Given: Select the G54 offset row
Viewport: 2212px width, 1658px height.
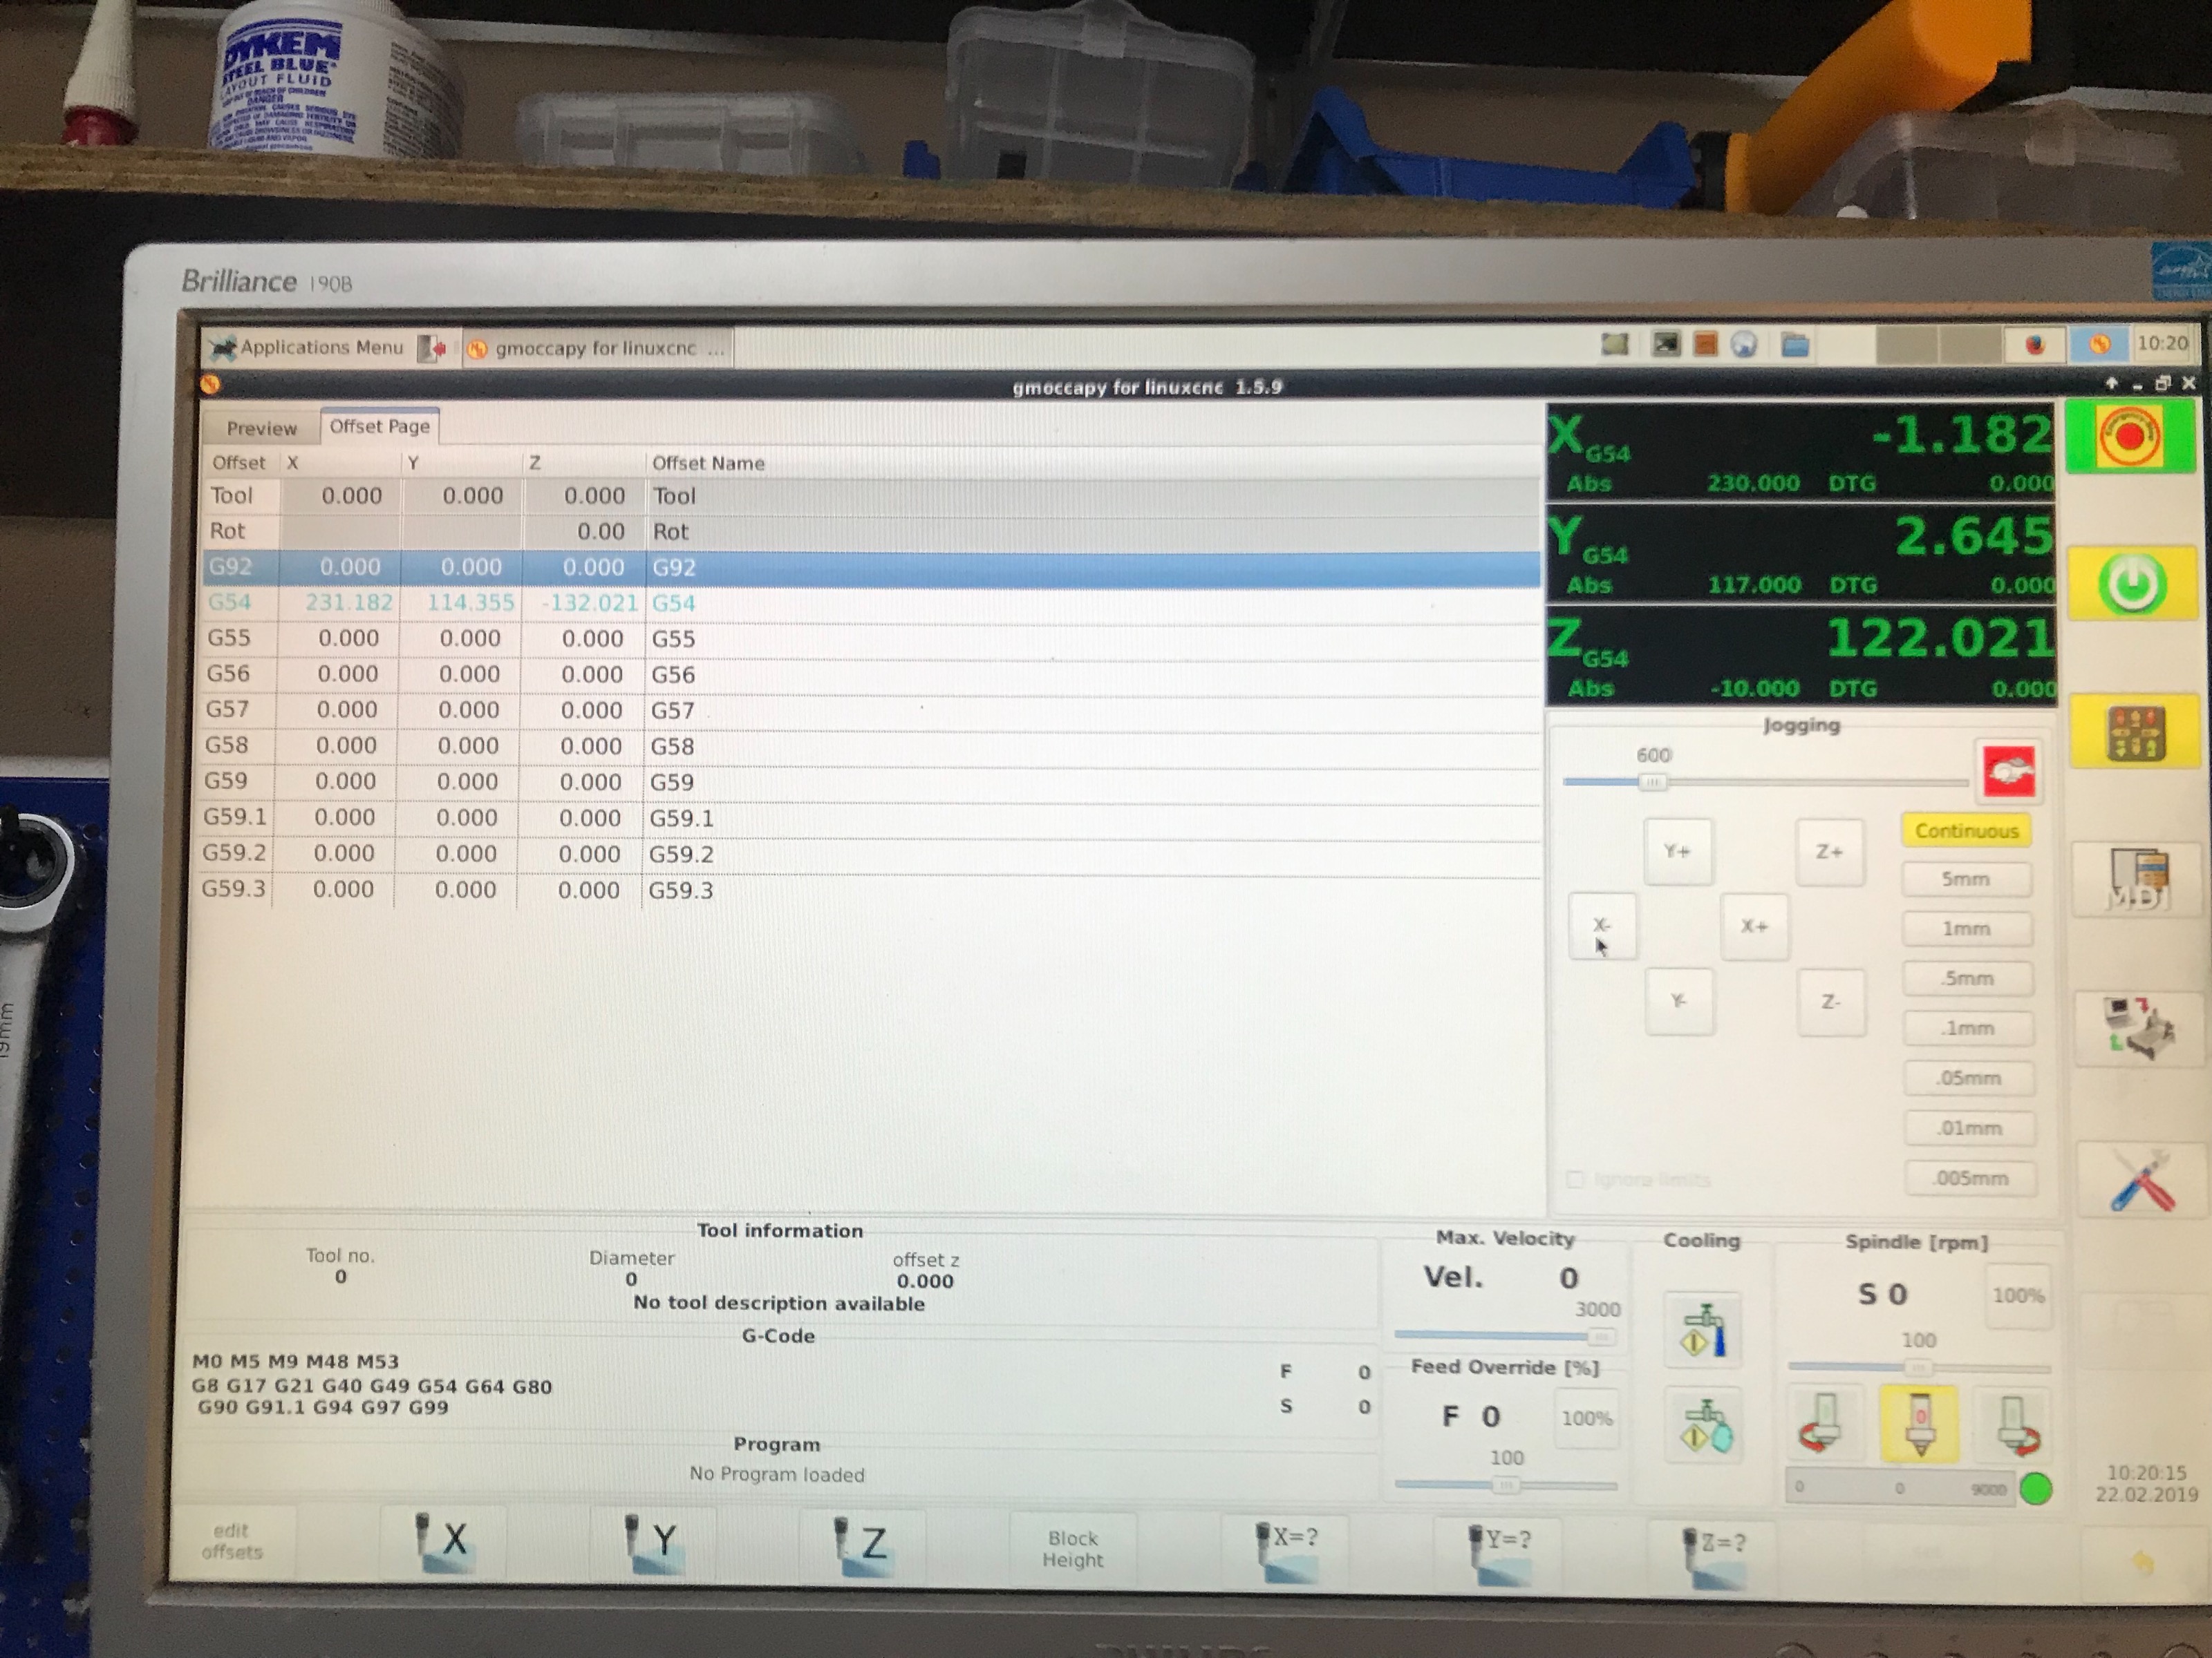Looking at the screenshot, I should coord(870,602).
